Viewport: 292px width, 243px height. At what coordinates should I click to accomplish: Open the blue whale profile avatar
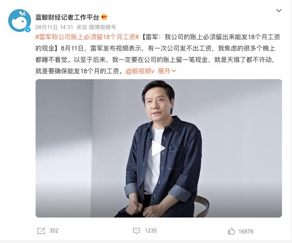20,20
